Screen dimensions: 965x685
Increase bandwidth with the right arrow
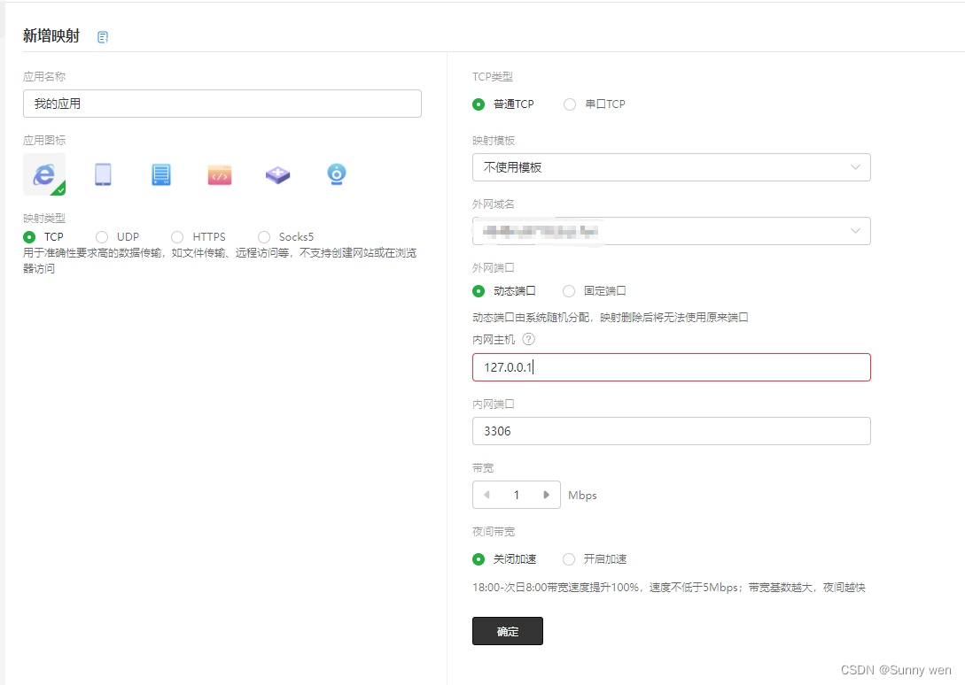[x=546, y=495]
